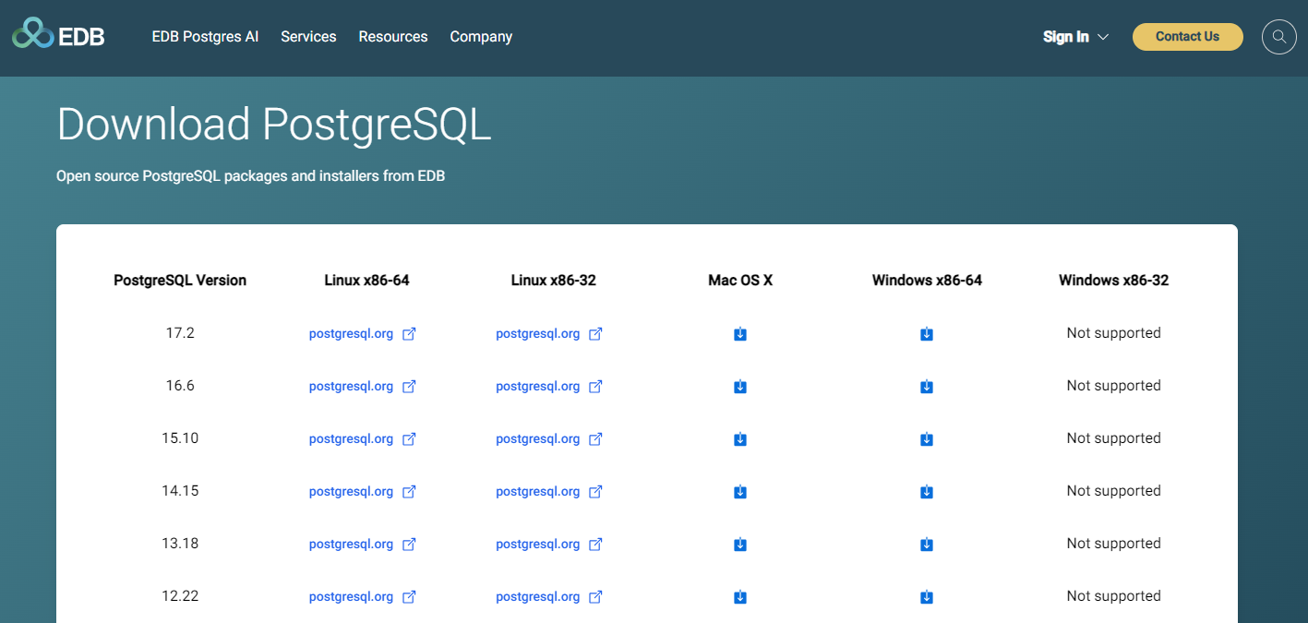Click external-link icon for 15.10 Linux x86-32
Screen dimensions: 1308x623
[x=595, y=439]
